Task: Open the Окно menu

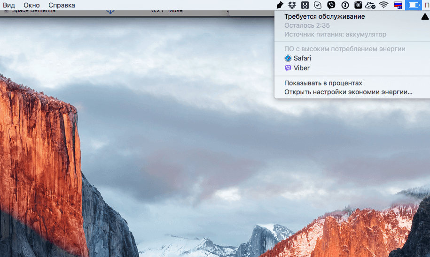Action: (x=31, y=5)
